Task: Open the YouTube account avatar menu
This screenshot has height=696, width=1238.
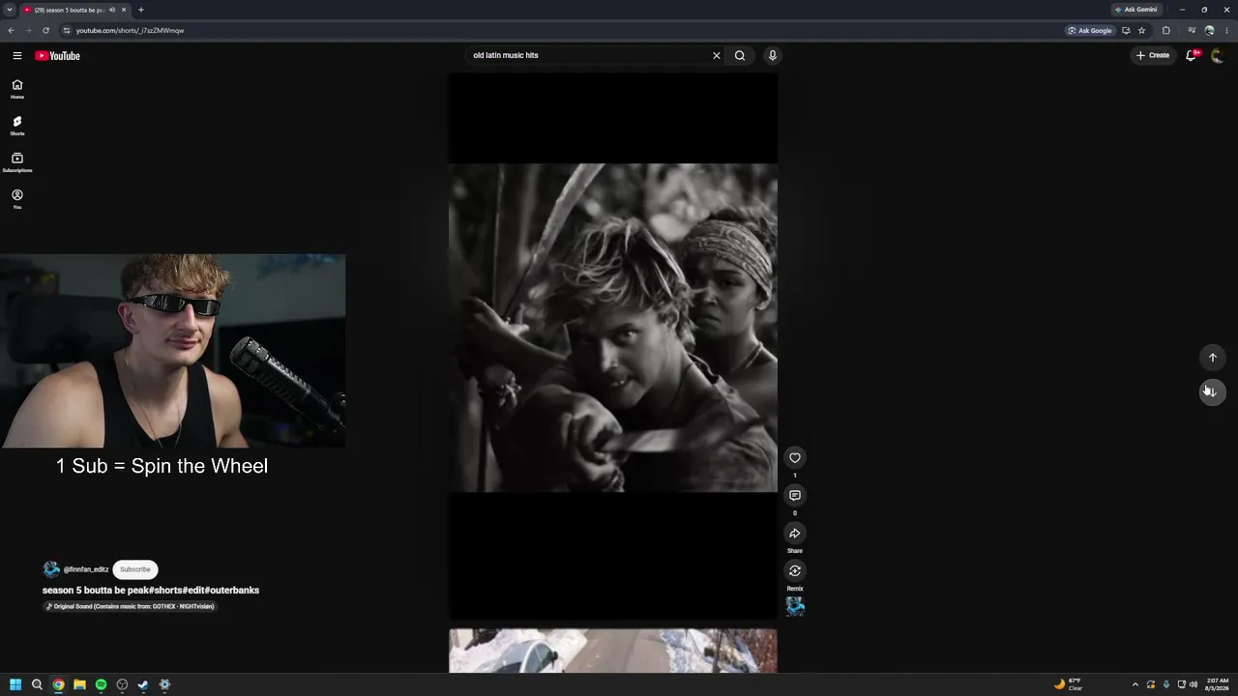Action: tap(1218, 55)
